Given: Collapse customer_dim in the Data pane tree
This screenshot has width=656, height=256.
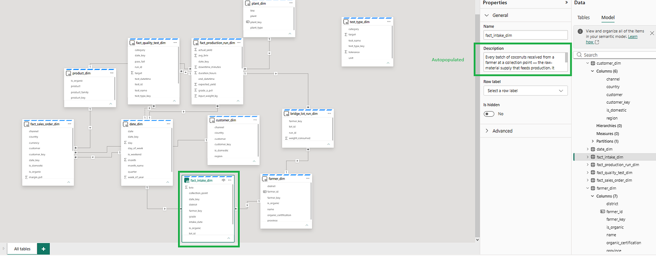Looking at the screenshot, I should [x=588, y=63].
